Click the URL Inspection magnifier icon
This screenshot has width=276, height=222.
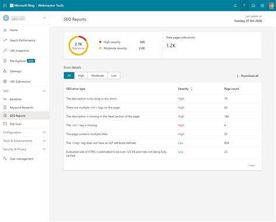5,51
